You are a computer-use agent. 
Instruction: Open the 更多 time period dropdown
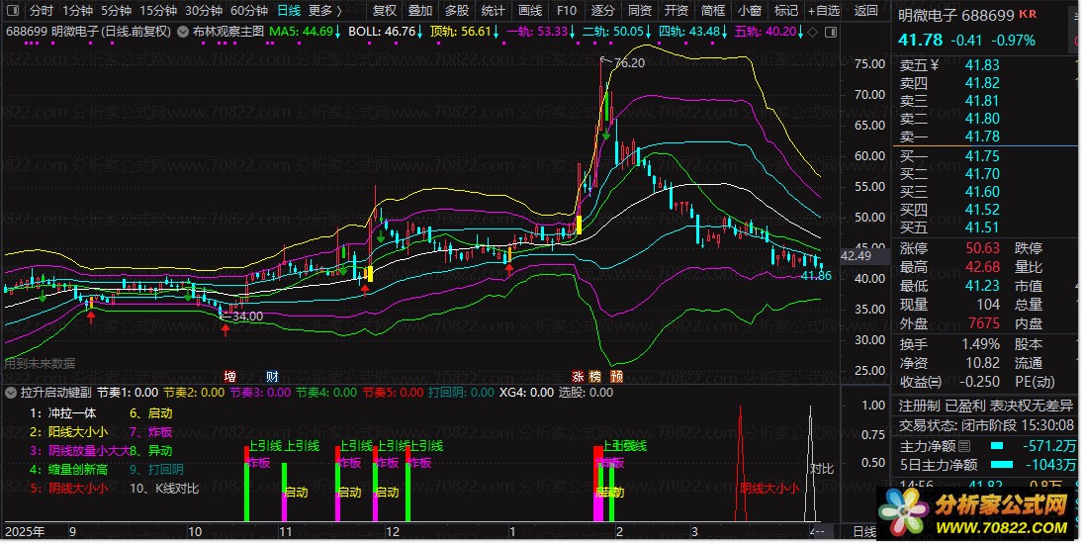click(x=324, y=11)
